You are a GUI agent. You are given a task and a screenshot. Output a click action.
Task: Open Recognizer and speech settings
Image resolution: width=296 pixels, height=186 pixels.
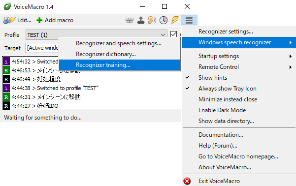[x=120, y=43]
